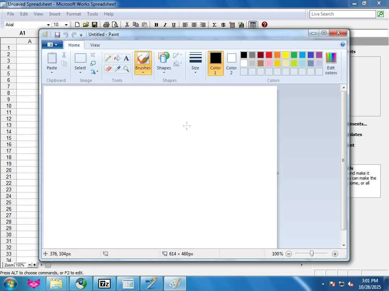The width and height of the screenshot is (389, 291).
Task: Expand the Paste dropdown arrow
Action: 52,72
